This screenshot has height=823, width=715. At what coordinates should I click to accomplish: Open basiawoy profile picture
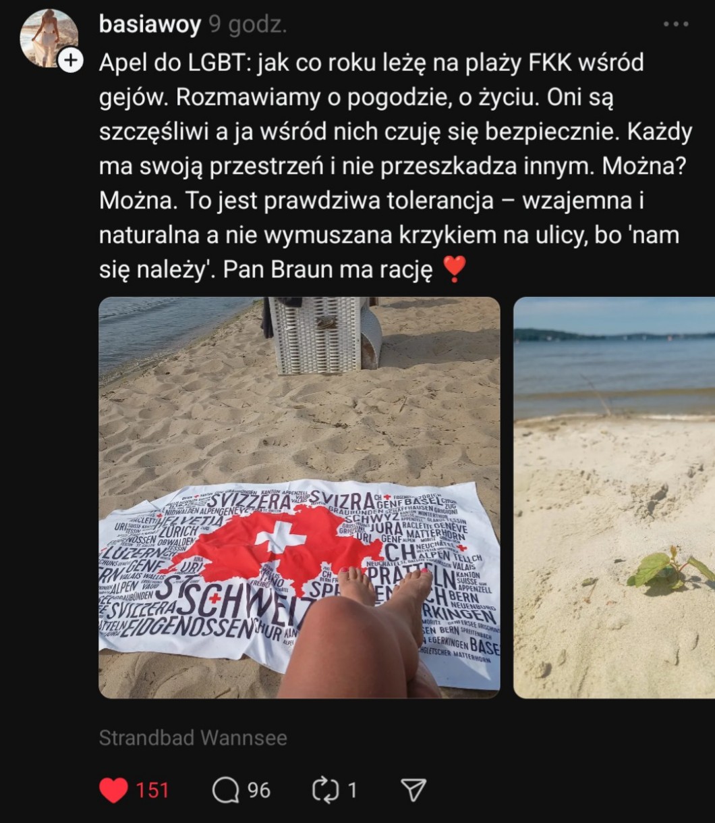[49, 38]
